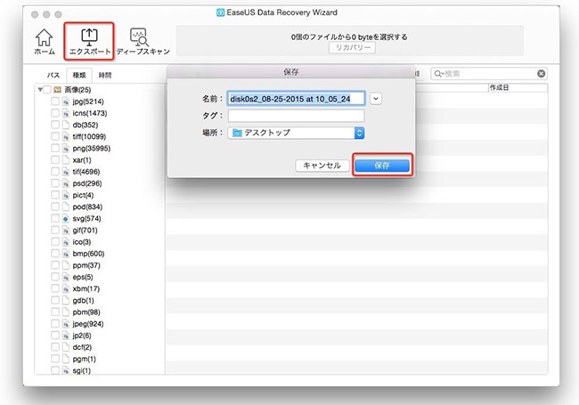579x405 pixels.
Task: Select the pbm(98) row
Action: [86, 312]
